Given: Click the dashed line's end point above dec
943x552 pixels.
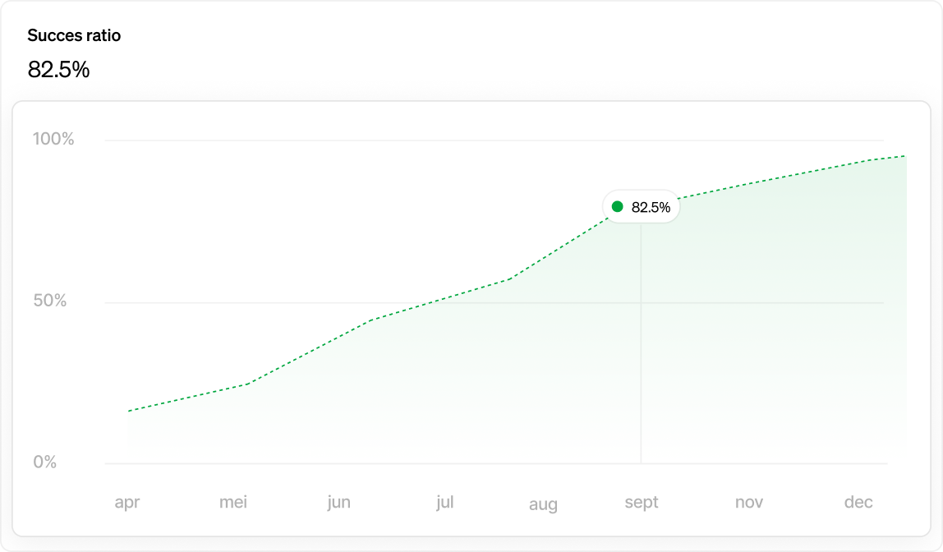Looking at the screenshot, I should point(905,156).
